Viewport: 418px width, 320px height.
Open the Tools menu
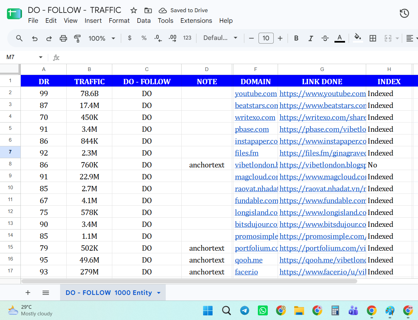(165, 21)
